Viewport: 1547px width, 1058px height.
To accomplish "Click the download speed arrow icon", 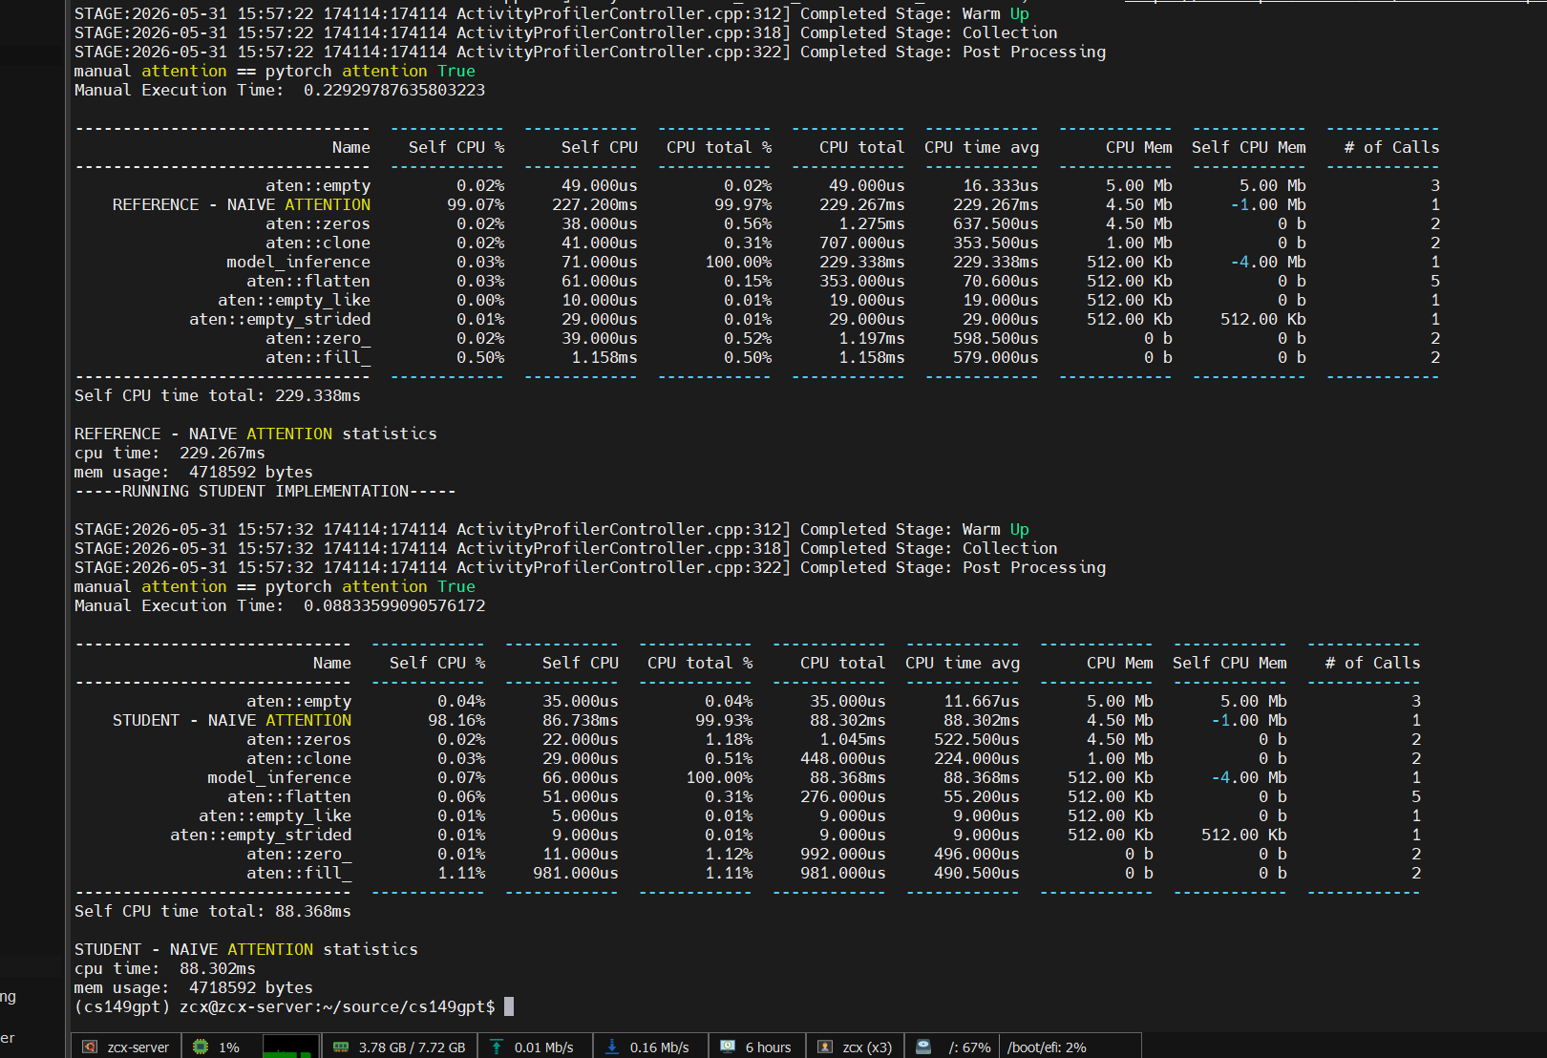I will 612,1047.
